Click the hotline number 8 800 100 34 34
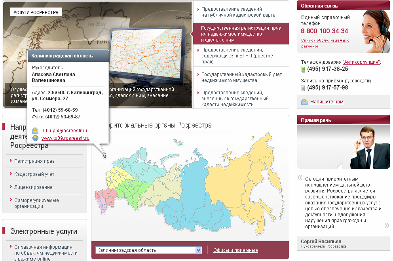The height and width of the screenshot is (261, 393). [x=324, y=31]
